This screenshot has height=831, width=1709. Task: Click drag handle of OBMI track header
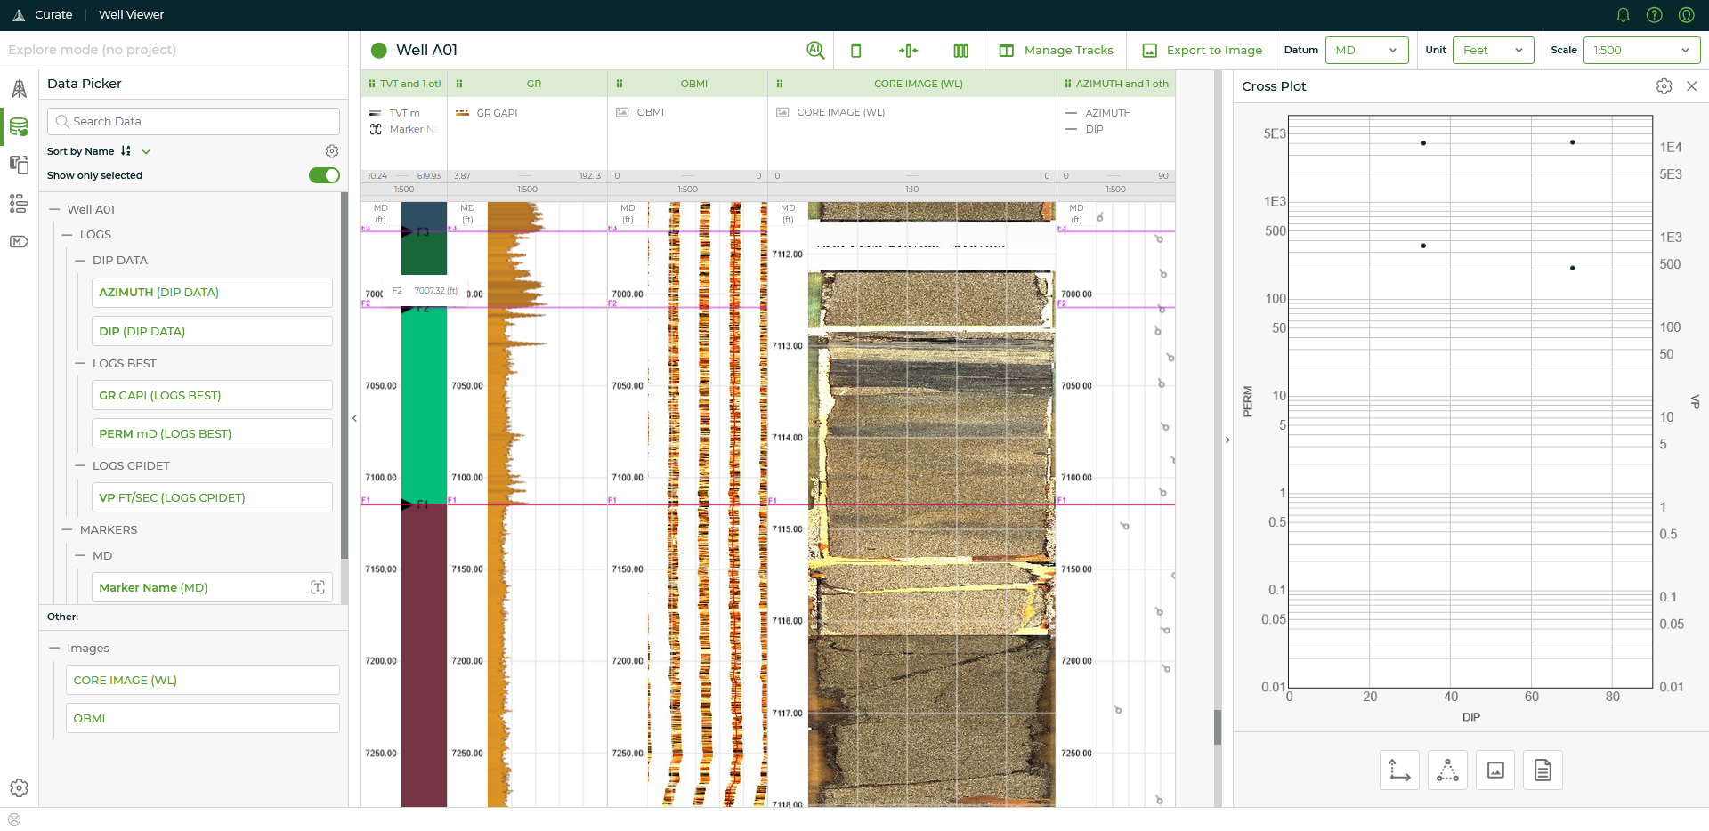(x=620, y=84)
